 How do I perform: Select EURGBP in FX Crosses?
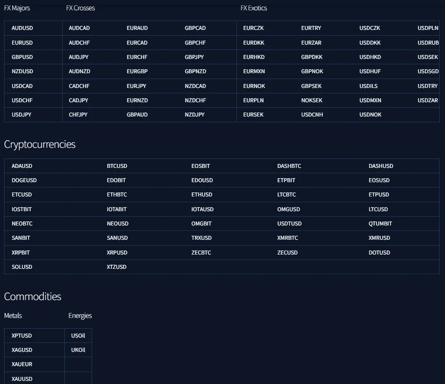pyautogui.click(x=137, y=71)
